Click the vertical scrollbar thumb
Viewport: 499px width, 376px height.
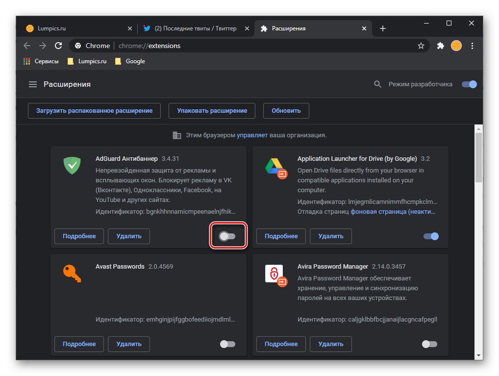[x=478, y=157]
